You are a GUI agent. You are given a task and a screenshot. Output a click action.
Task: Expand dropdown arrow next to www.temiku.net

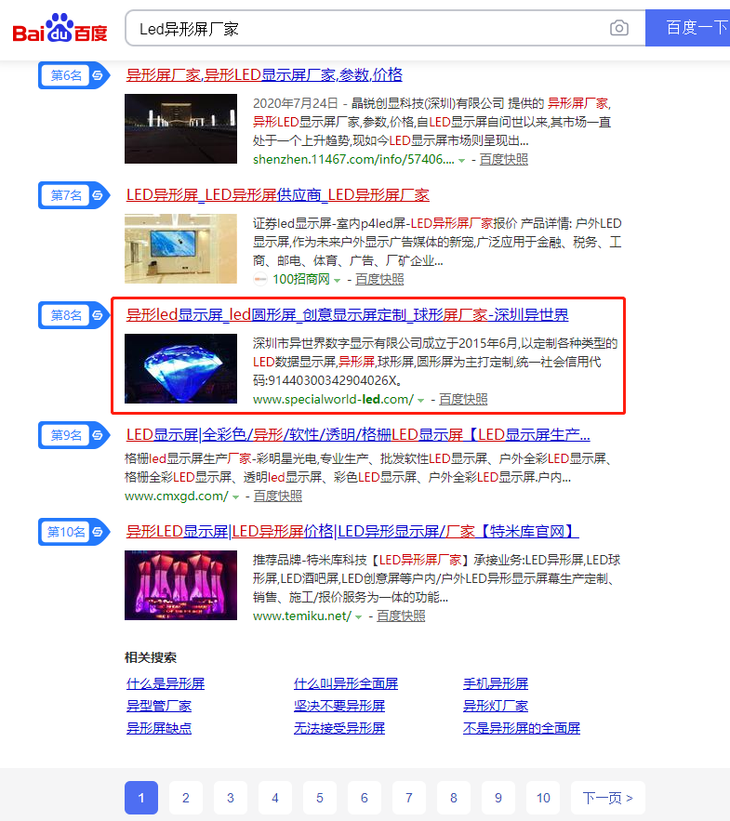point(359,617)
